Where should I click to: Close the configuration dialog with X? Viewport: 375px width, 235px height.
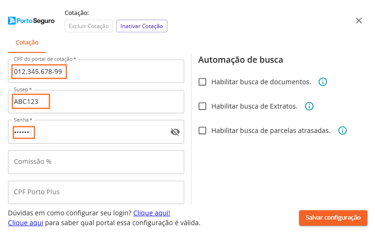359,21
